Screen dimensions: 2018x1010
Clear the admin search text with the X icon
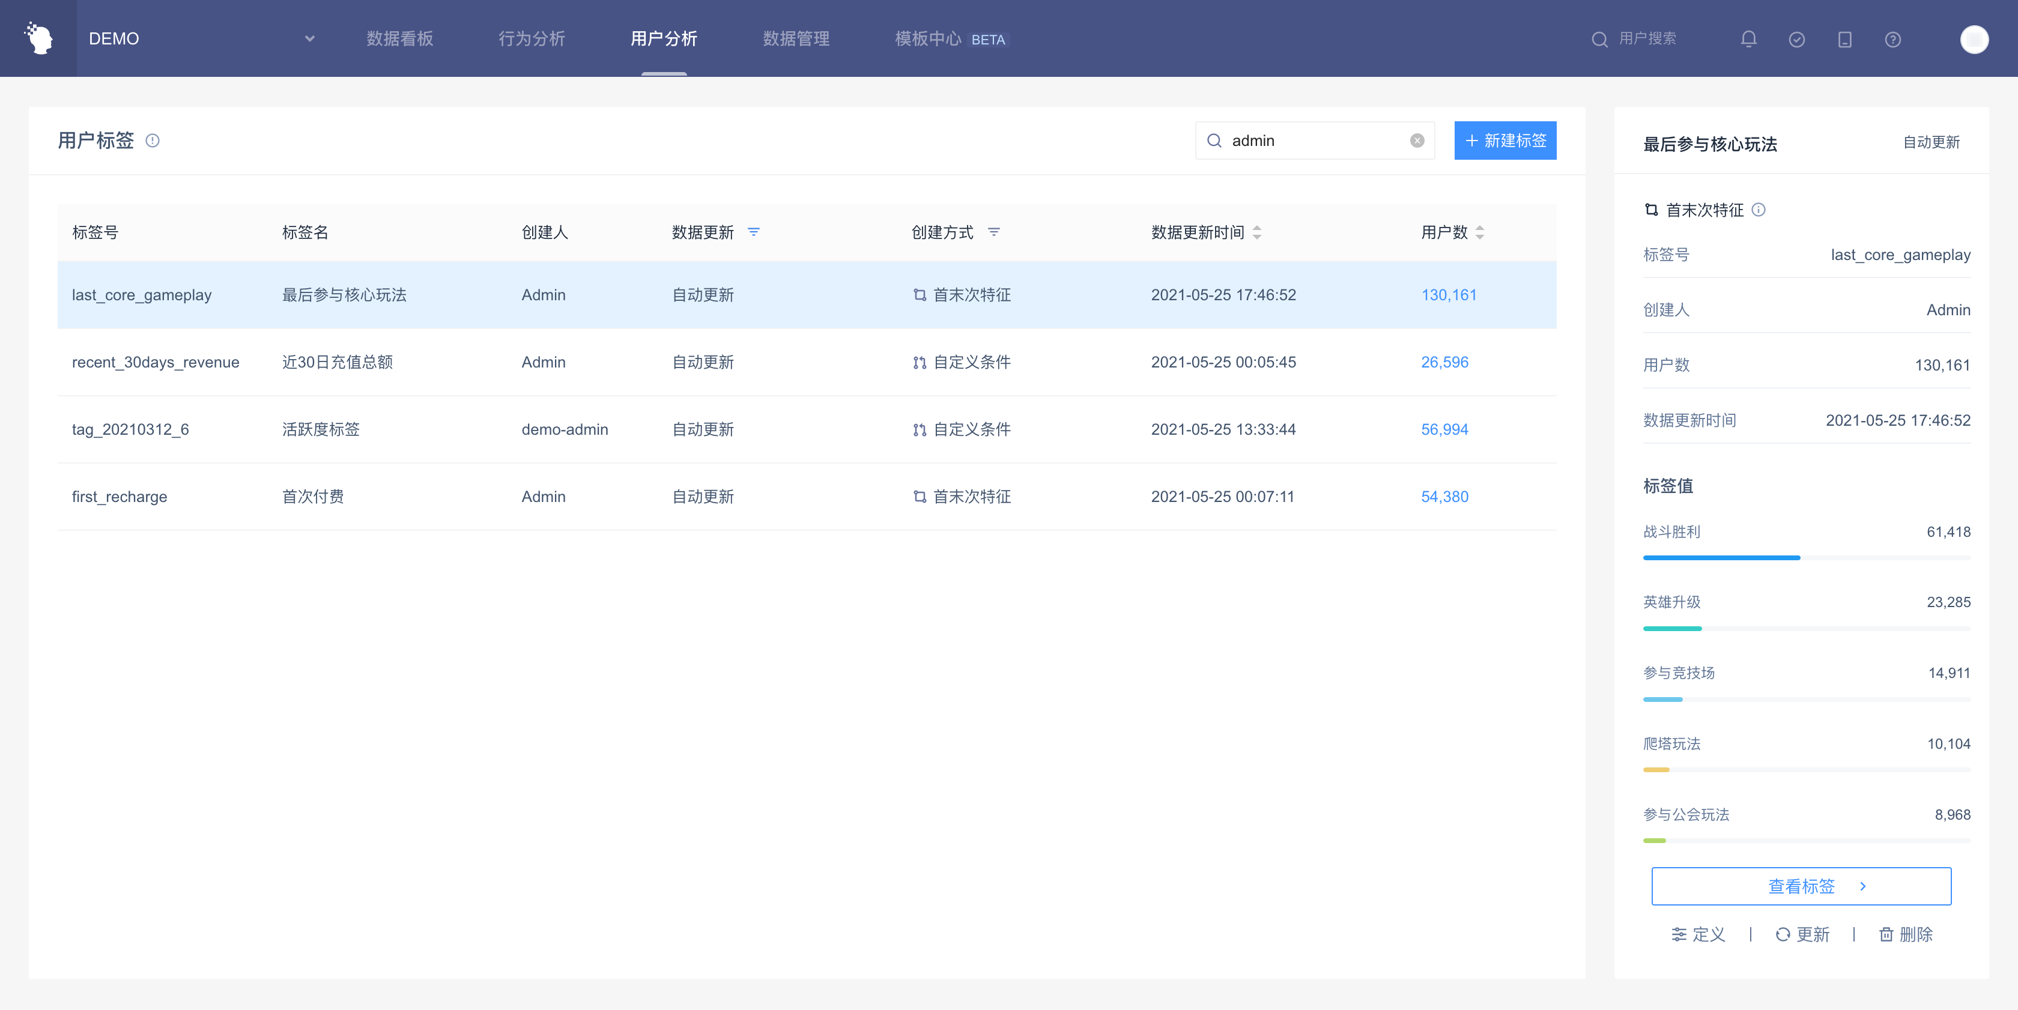tap(1417, 141)
